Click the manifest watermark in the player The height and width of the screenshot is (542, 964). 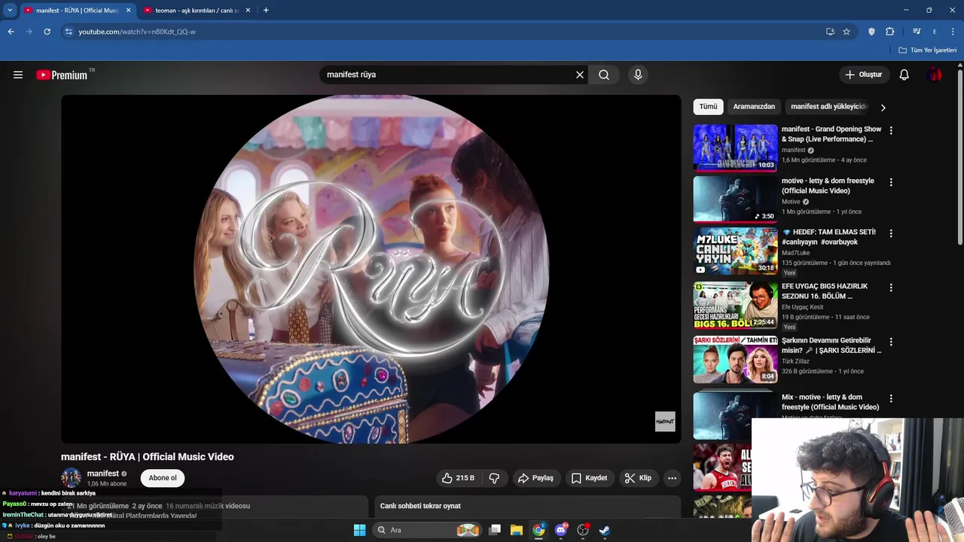click(x=665, y=422)
